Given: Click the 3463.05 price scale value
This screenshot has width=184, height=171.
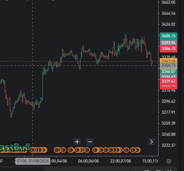Looking at the screenshot, I should [169, 2].
